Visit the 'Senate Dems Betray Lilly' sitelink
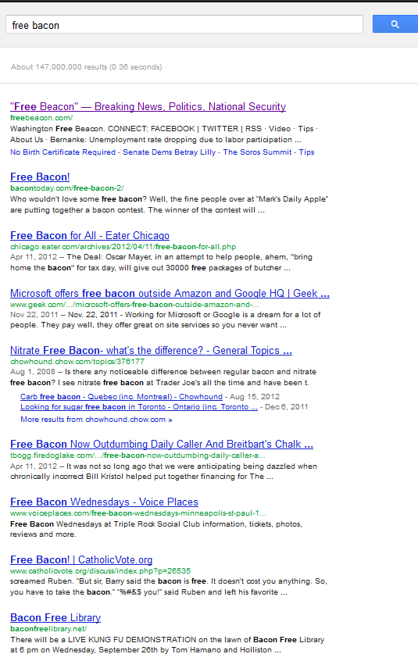Viewport: 418px width, 661px height. point(169,152)
